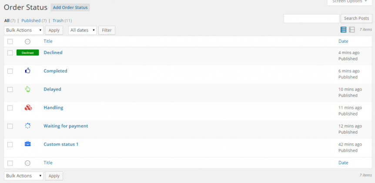This screenshot has height=183, width=375.
Task: Open the top Bulk Actions dropdown
Action: click(23, 30)
